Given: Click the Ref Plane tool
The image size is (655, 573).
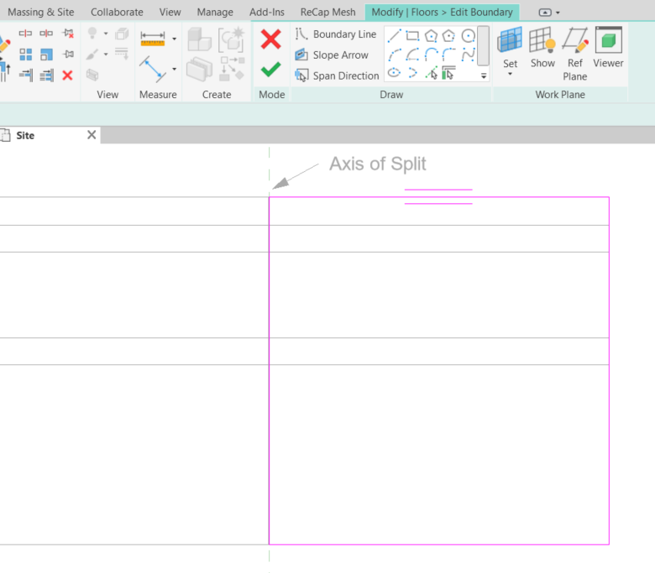Looking at the screenshot, I should click(574, 54).
